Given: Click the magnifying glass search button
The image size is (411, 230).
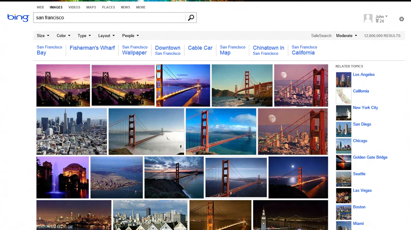Looking at the screenshot, I should tap(191, 18).
